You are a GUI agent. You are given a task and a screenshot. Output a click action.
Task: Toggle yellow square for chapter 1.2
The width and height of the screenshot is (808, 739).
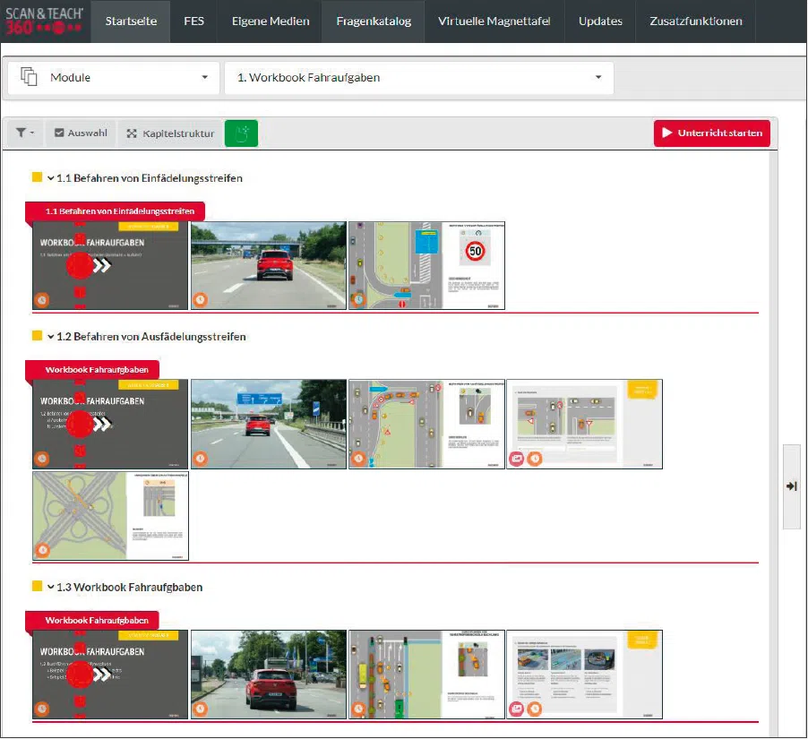click(38, 336)
